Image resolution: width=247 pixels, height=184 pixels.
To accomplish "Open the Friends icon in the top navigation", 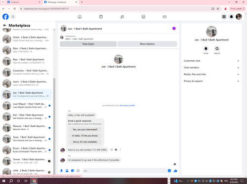I will coord(122,17).
